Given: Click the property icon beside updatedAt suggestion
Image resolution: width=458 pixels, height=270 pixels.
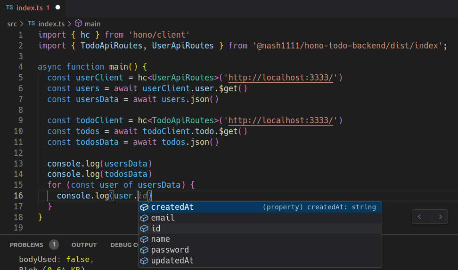Looking at the screenshot, I should coord(144,261).
